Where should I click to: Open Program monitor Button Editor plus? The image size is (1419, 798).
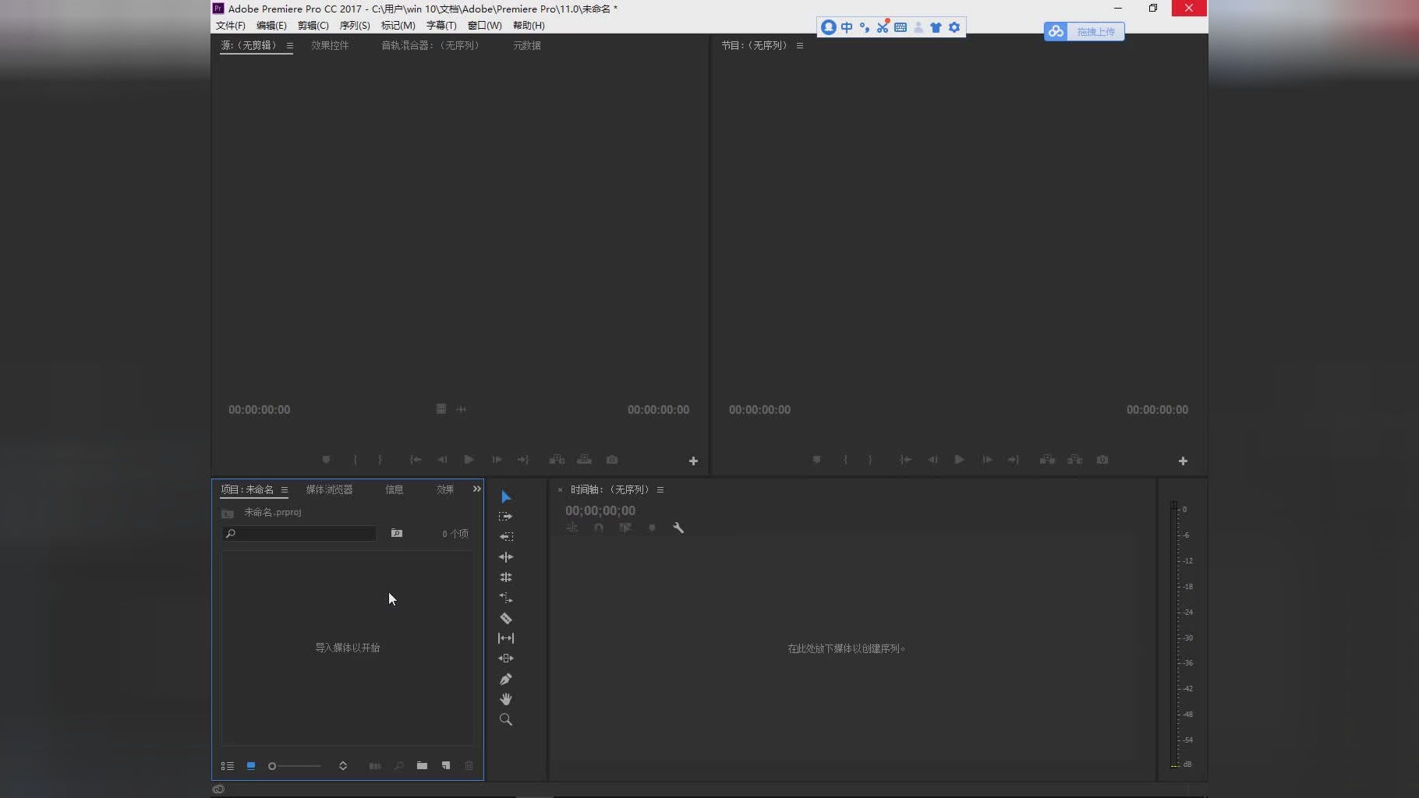click(x=1183, y=461)
